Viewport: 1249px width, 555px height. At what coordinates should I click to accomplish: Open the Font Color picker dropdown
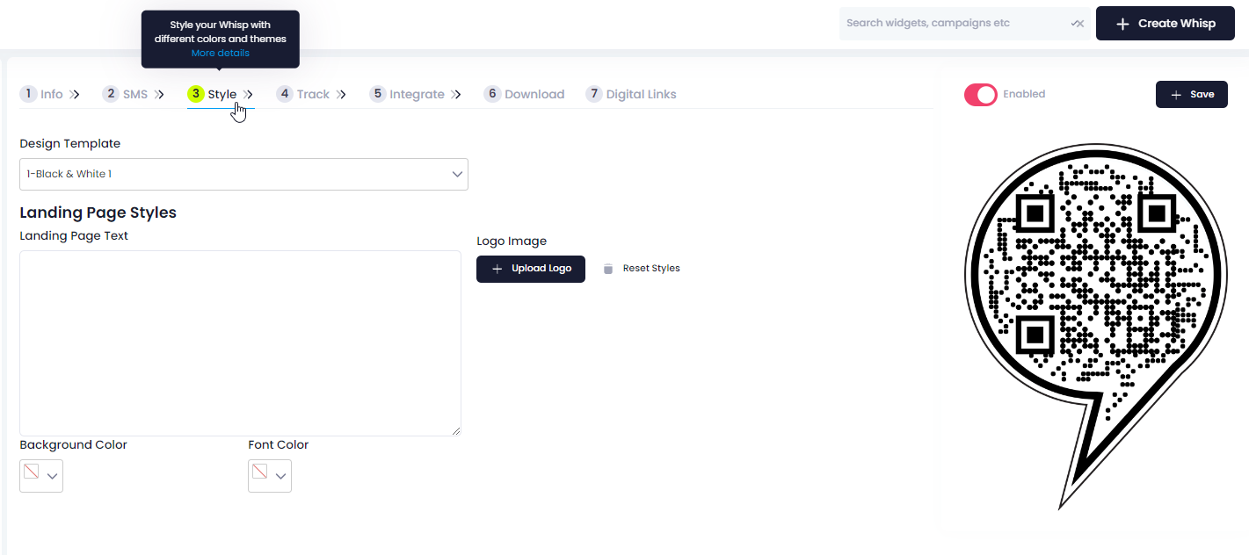(270, 476)
